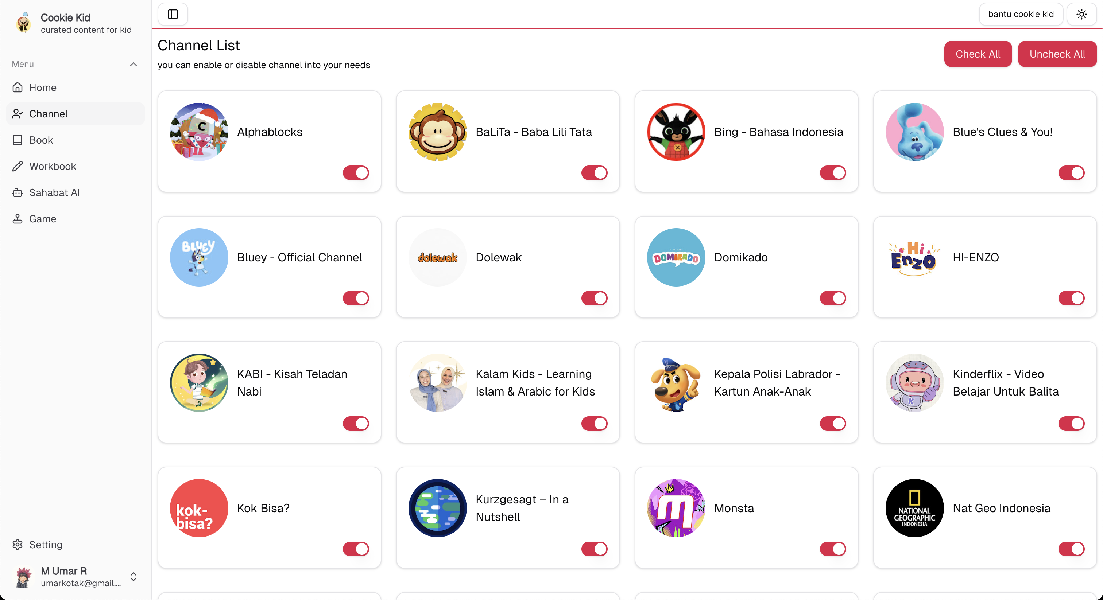The width and height of the screenshot is (1103, 600).
Task: Click the Check All button
Action: 978,54
